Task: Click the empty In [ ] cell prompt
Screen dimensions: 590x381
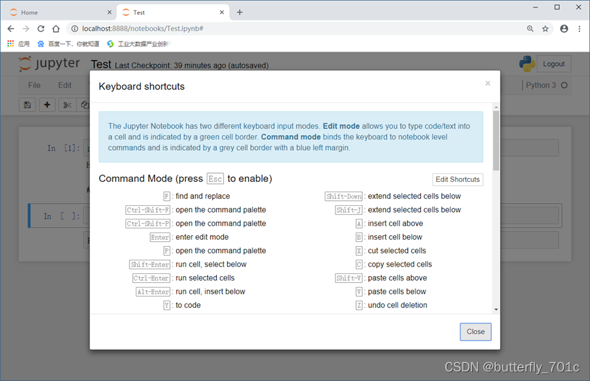Action: tap(61, 216)
